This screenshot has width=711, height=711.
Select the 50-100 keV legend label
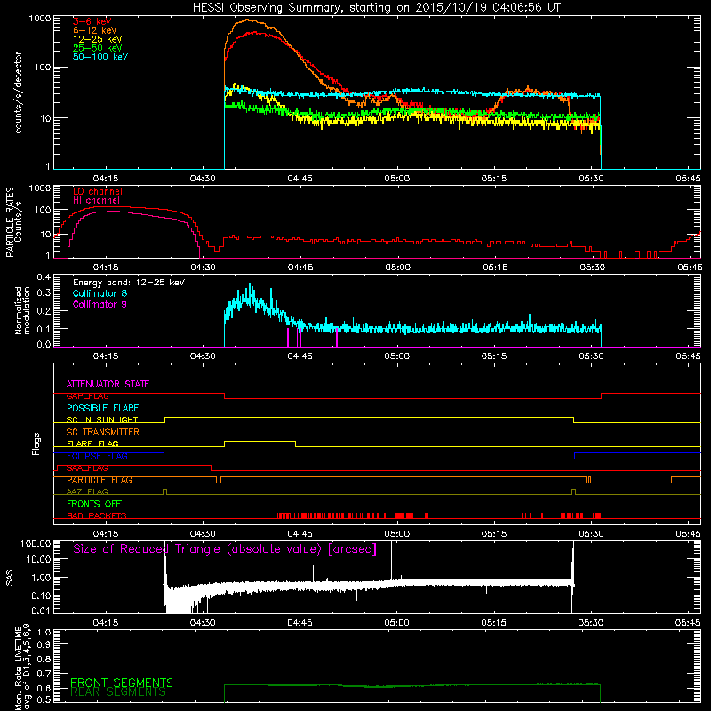click(x=100, y=56)
